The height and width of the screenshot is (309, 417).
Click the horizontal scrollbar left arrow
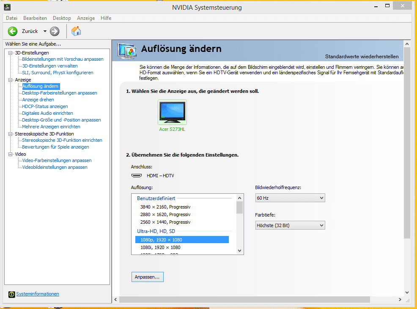pyautogui.click(x=116, y=299)
